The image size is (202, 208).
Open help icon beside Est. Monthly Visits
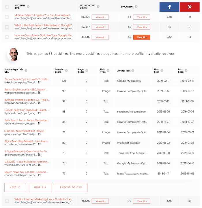pyautogui.click(x=98, y=7)
